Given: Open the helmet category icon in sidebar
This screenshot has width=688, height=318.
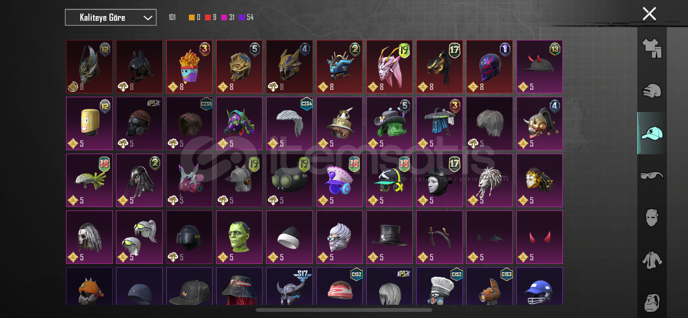Looking at the screenshot, I should pyautogui.click(x=652, y=91).
